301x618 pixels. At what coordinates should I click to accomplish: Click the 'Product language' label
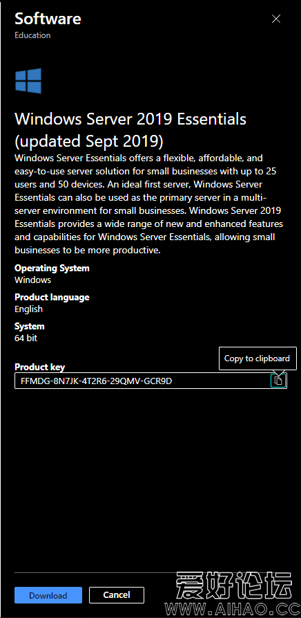pos(52,297)
